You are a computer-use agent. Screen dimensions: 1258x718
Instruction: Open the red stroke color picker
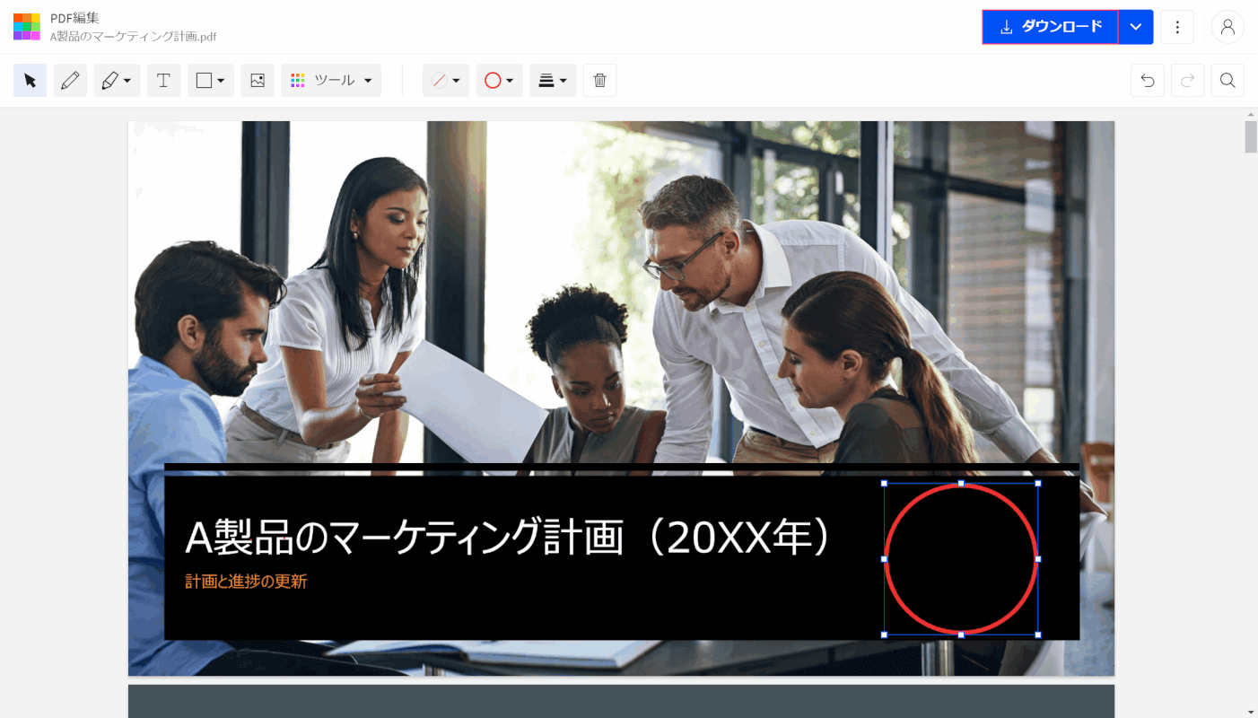pyautogui.click(x=499, y=81)
